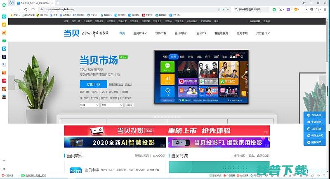Click the carousel previous arrow
This screenshot has height=179, width=330.
click(x=12, y=82)
